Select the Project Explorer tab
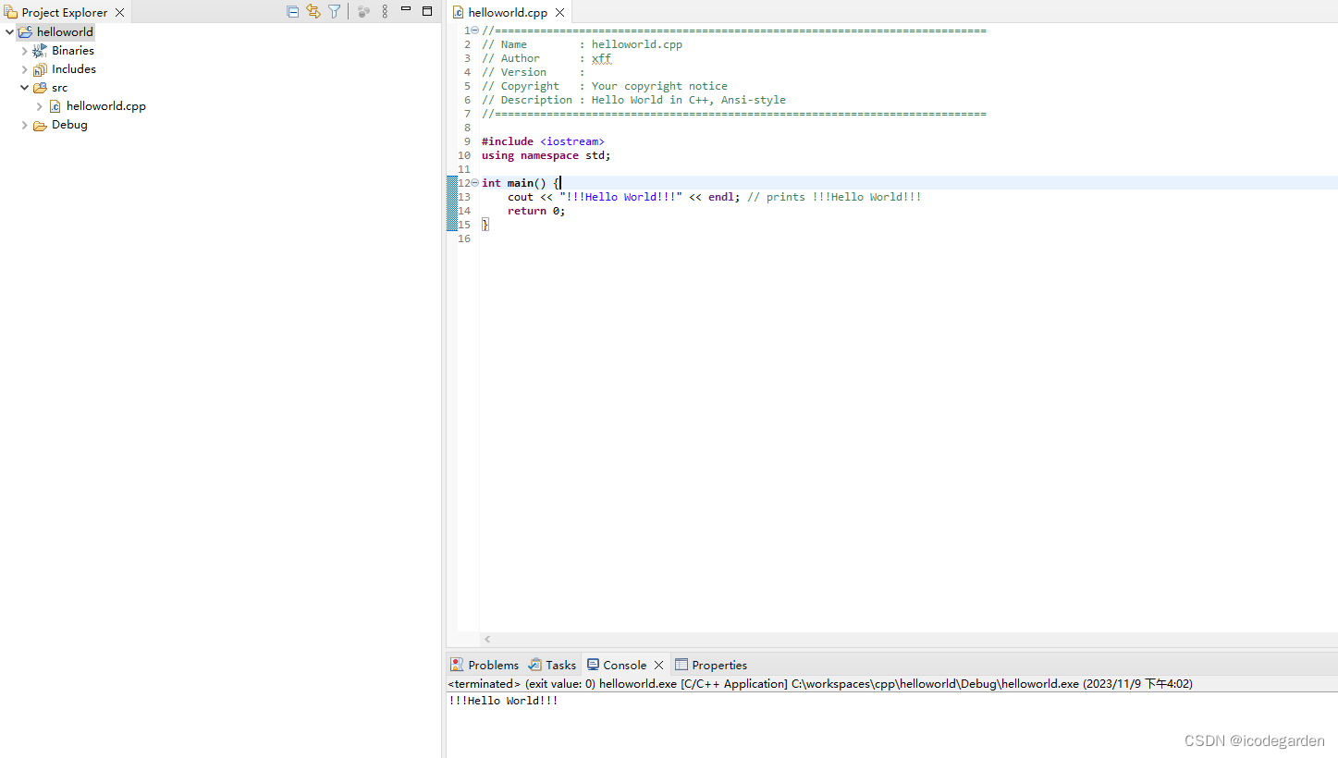1338x758 pixels. click(65, 13)
